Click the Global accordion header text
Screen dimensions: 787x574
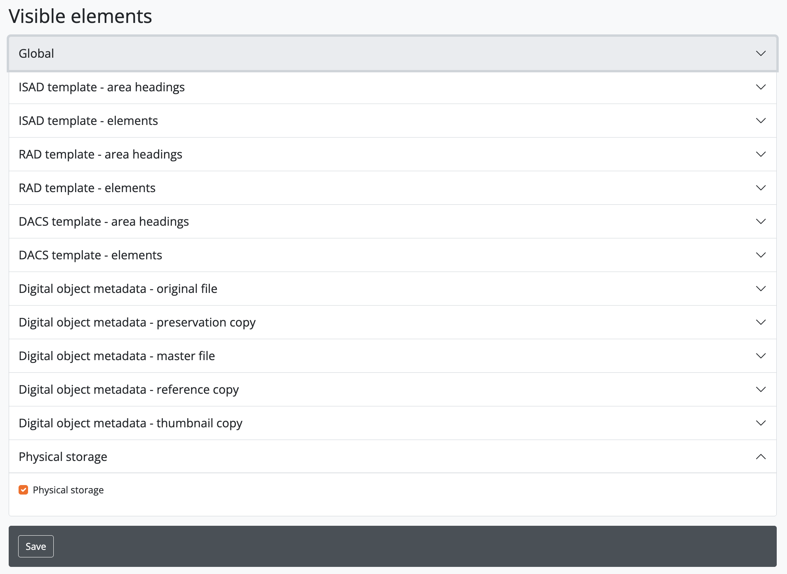pos(36,53)
